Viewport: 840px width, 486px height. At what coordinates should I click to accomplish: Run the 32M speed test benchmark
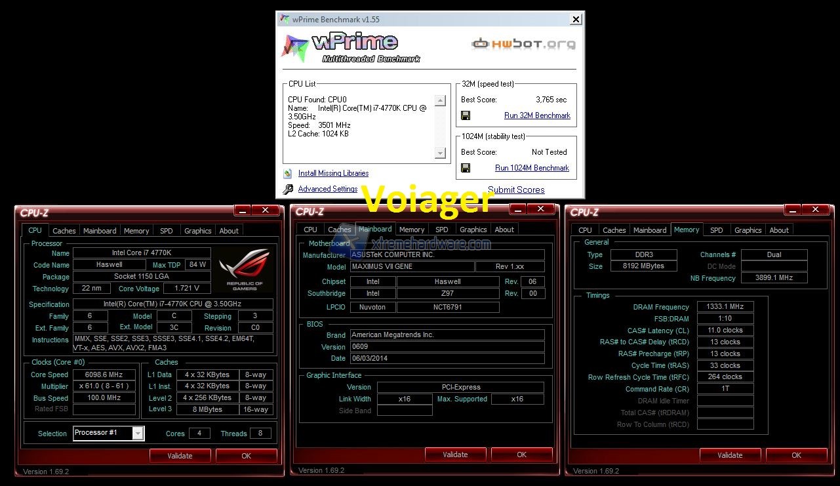[x=537, y=115]
